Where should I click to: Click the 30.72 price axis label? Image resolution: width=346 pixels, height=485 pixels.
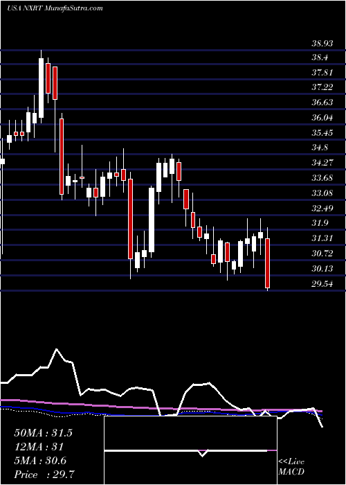(322, 254)
